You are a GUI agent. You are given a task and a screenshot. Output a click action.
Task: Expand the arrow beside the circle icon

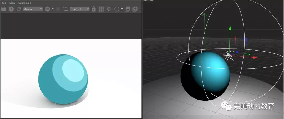122,9
